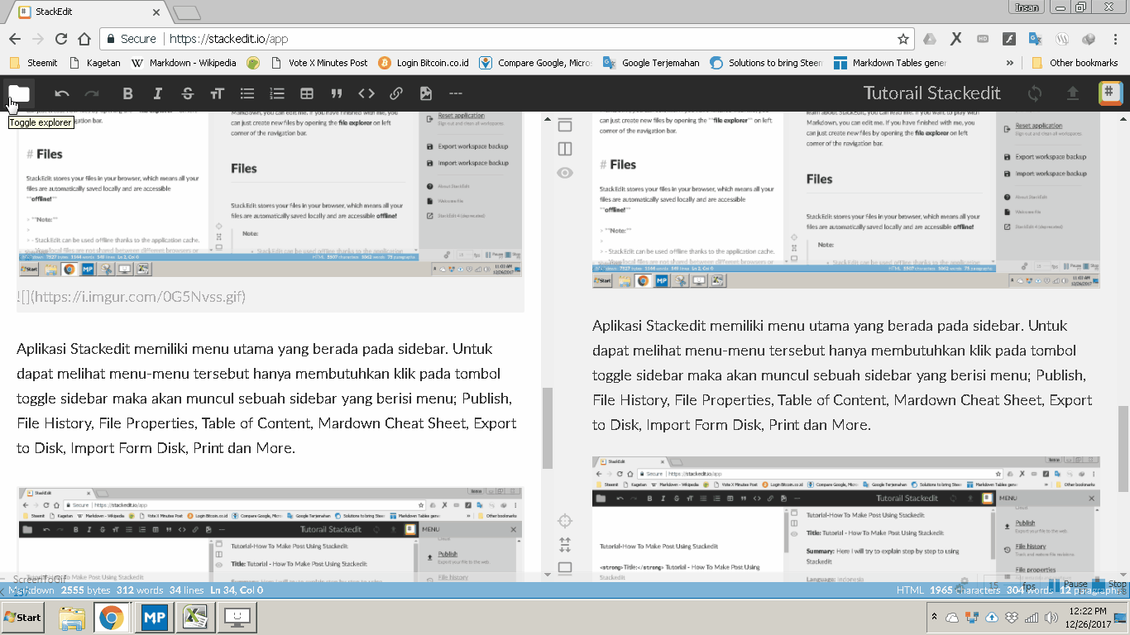The width and height of the screenshot is (1130, 635).
Task: Open the Markdown - Wikipedia bookmark
Action: (184, 63)
